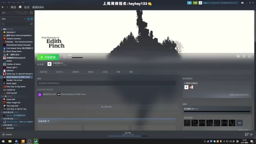Open friends & chat plus icon
This screenshot has width=256, height=144.
click(251, 134)
